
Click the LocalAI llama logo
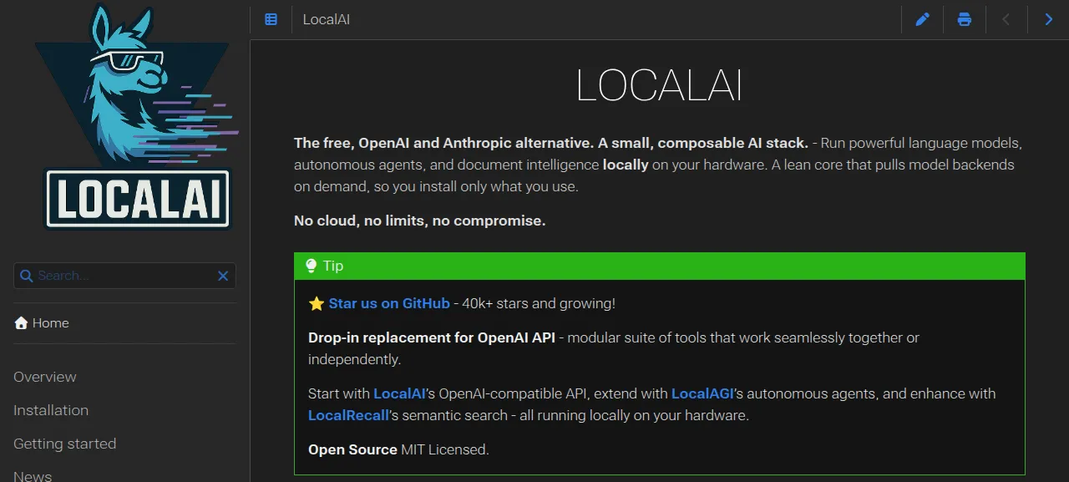tap(135, 117)
